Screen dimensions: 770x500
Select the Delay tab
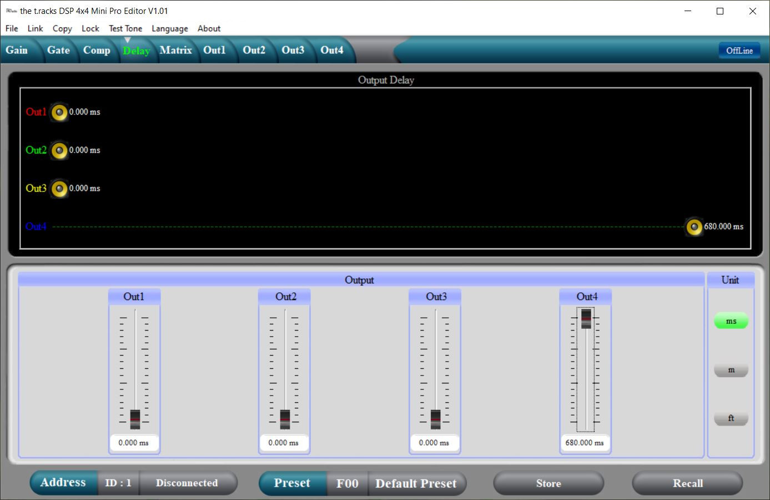click(137, 51)
